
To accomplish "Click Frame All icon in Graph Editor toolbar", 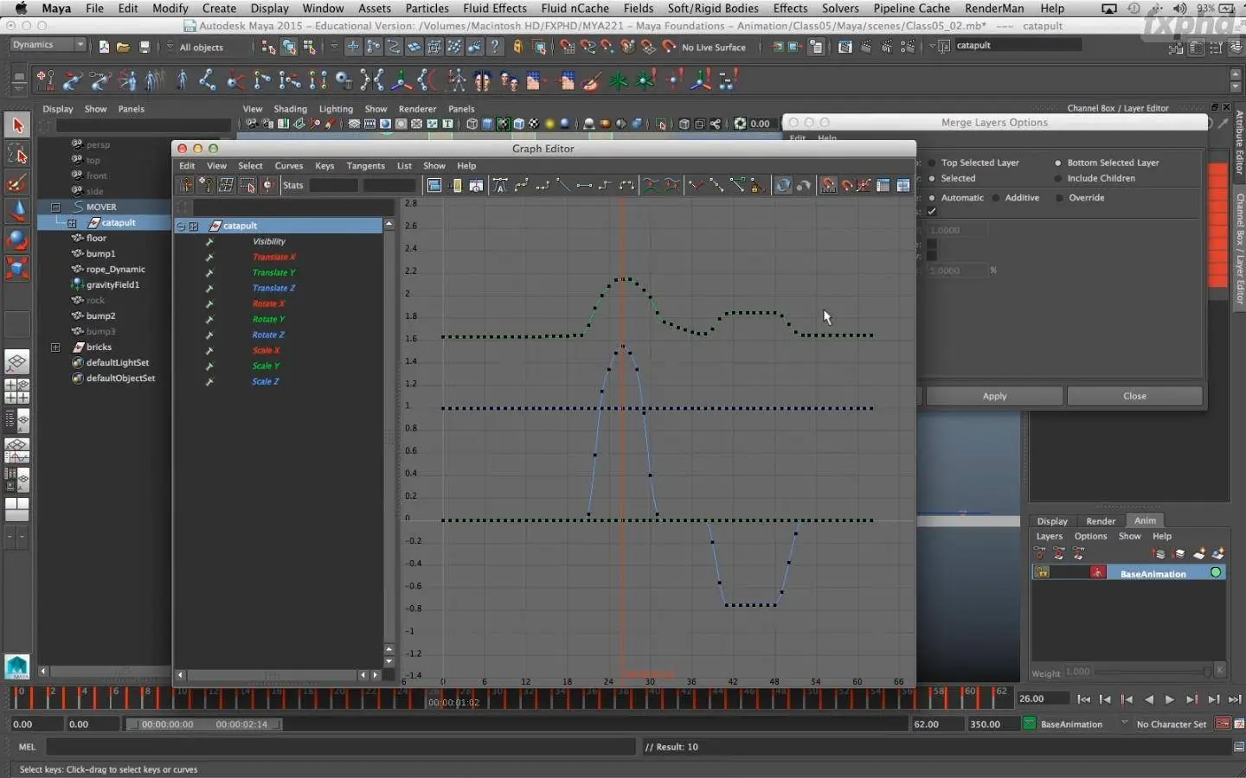I will 434,185.
